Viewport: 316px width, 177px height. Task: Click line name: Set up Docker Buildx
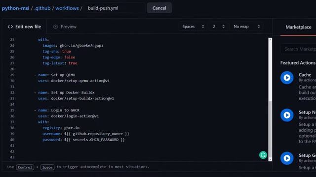pos(64,92)
